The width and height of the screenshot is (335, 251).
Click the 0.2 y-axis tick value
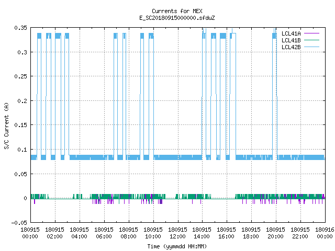[22, 101]
